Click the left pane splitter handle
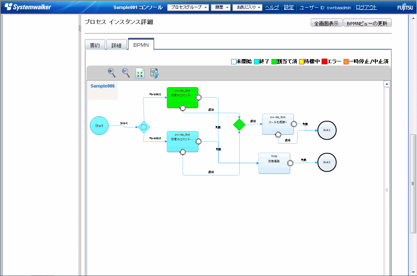The width and height of the screenshot is (417, 276). click(x=80, y=28)
